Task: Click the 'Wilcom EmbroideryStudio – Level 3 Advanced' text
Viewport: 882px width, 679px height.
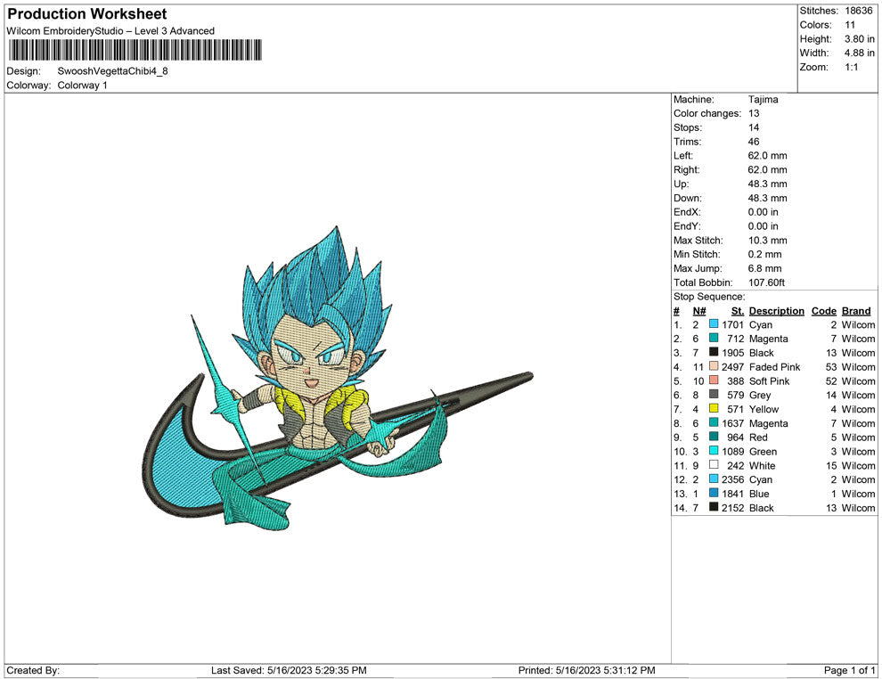Action: pyautogui.click(x=110, y=31)
